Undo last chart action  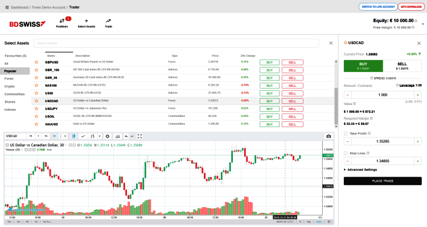point(126,136)
